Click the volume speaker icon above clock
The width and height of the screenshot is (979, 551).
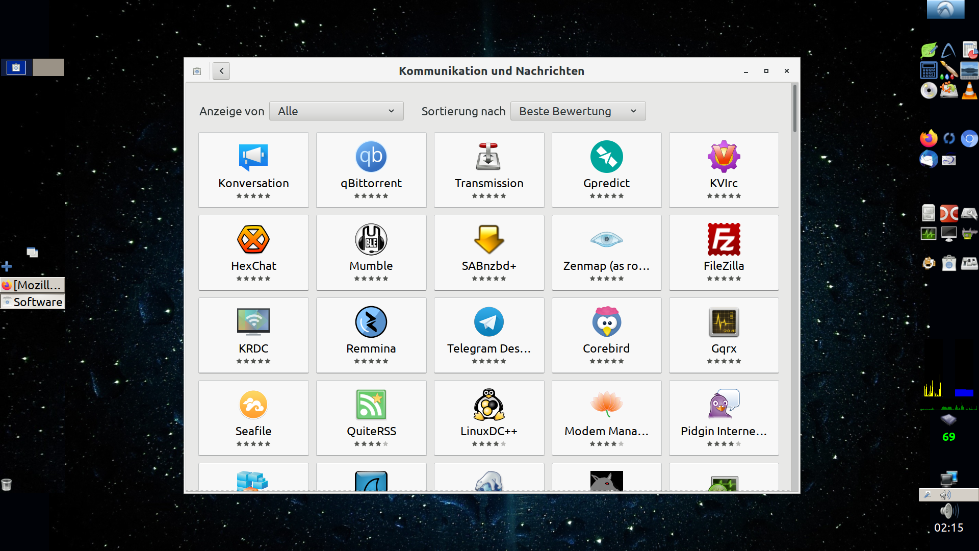(948, 511)
